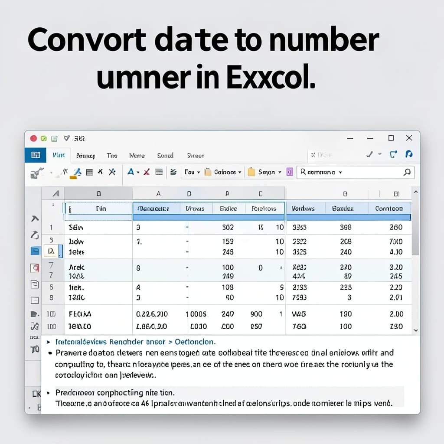Screen dimensions: 444x444
Task: Select the column header A above the sheet
Action: pos(158,194)
